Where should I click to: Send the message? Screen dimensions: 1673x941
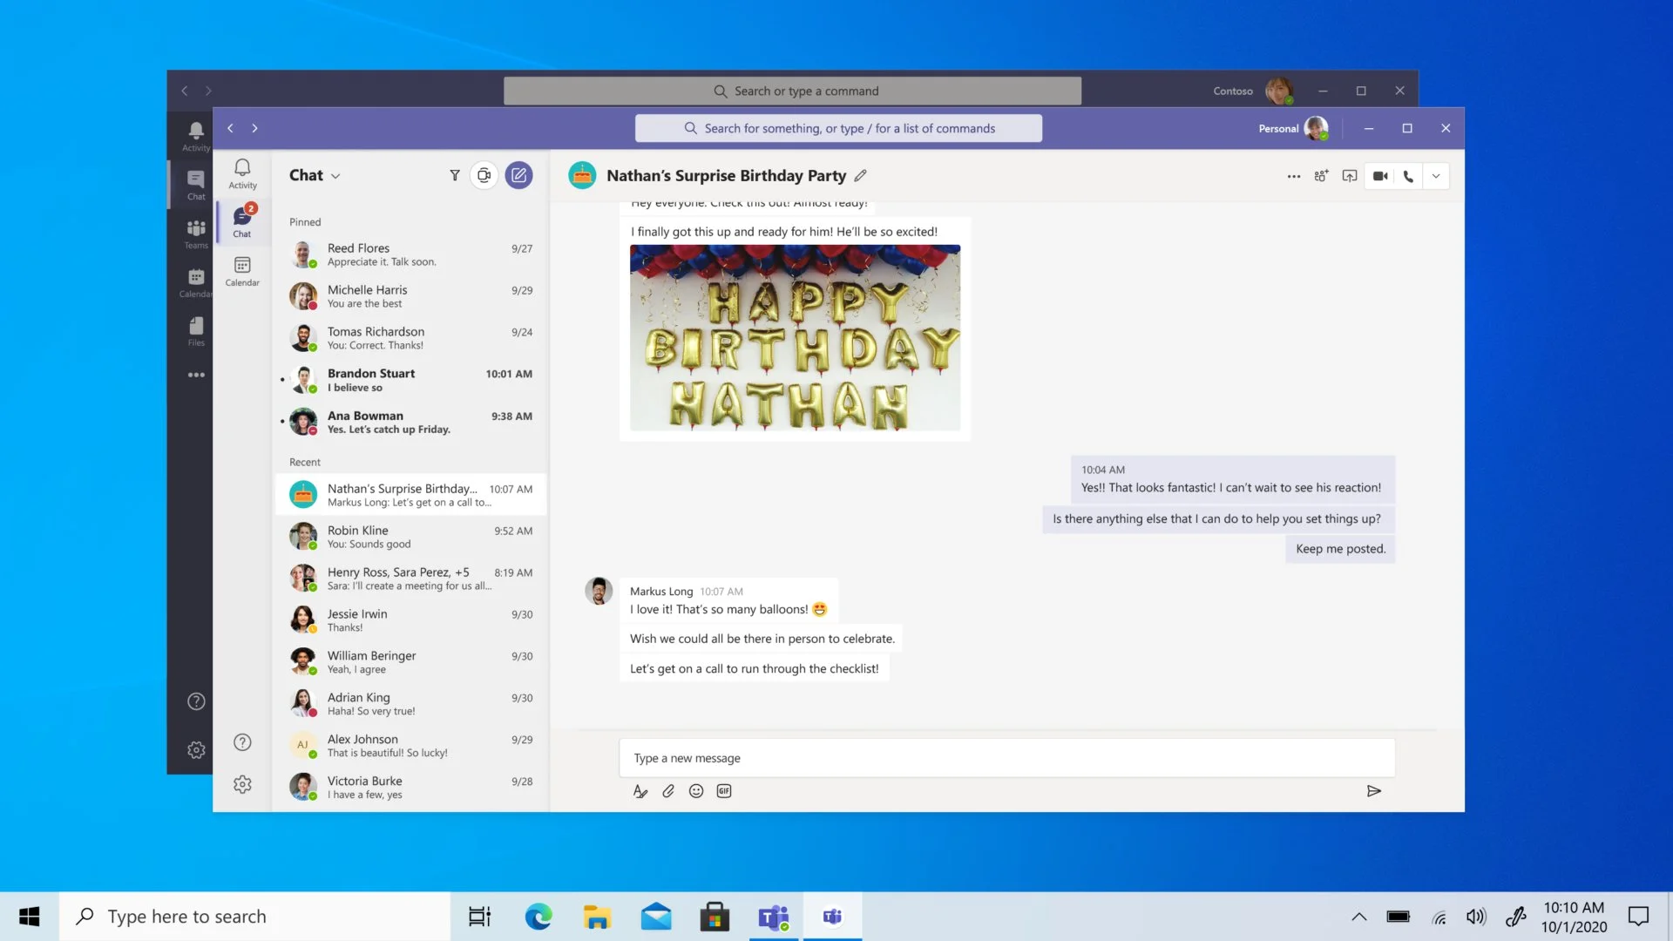pyautogui.click(x=1374, y=791)
